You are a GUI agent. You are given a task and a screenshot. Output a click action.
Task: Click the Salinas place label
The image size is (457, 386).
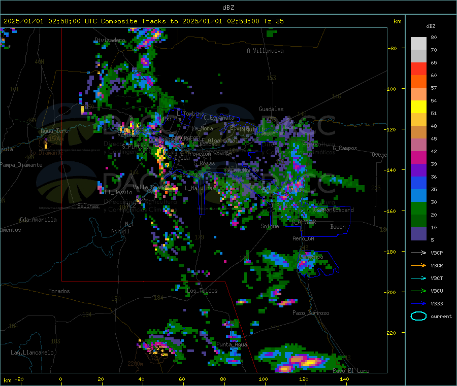tap(88, 206)
